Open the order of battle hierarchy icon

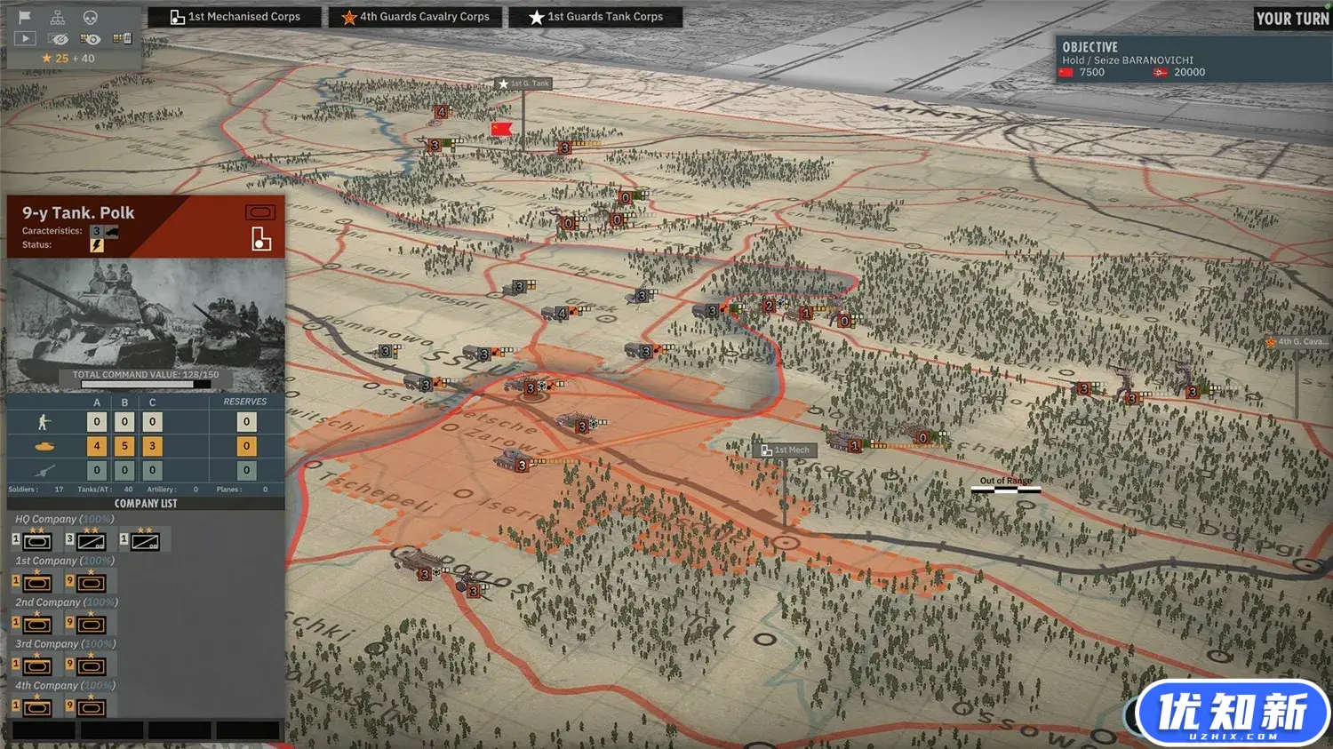pos(58,17)
